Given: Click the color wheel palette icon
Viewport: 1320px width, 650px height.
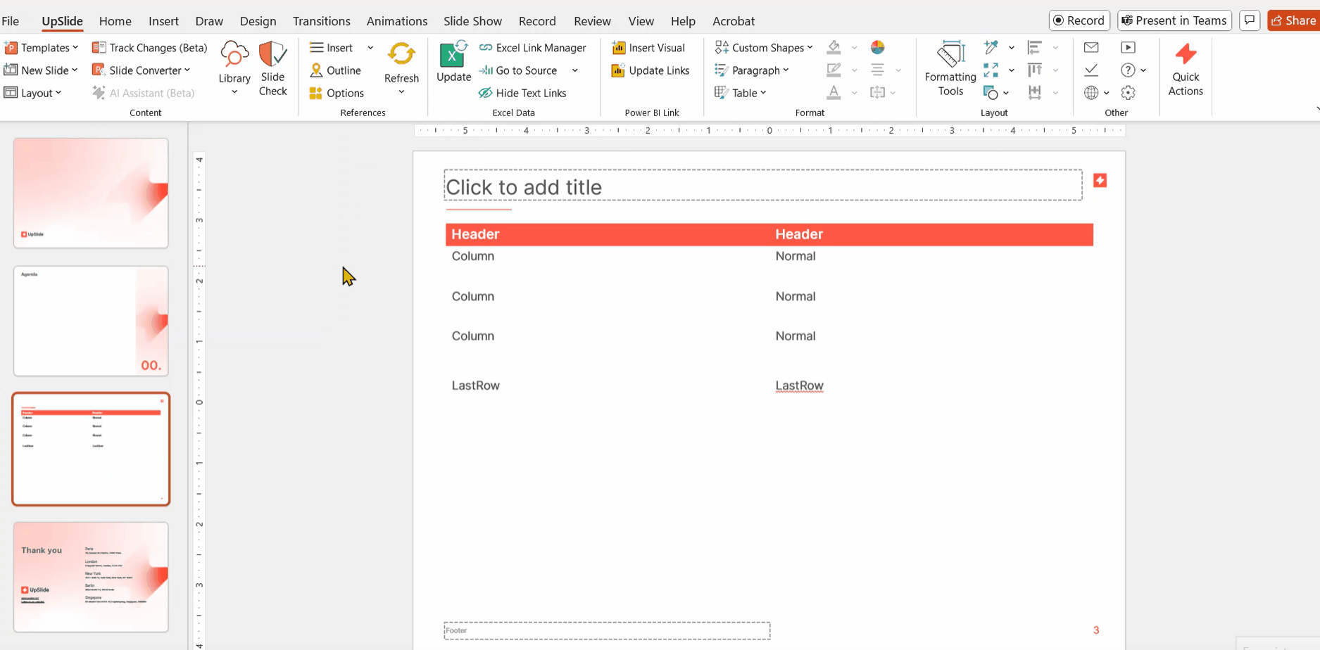Looking at the screenshot, I should coord(877,48).
